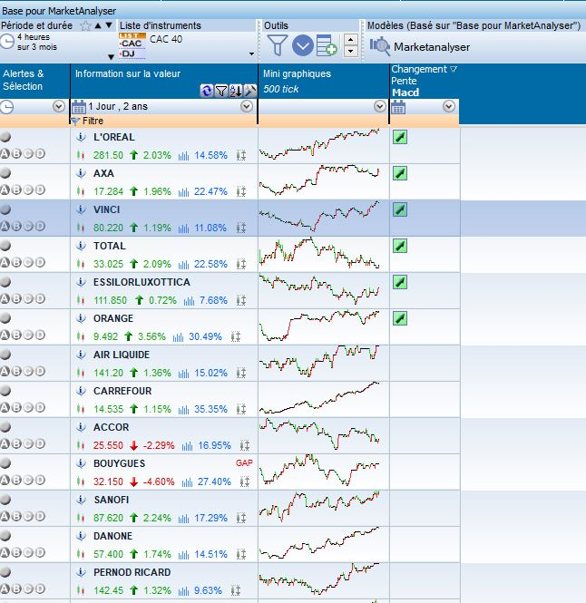The image size is (586, 603).
Task: Click the add column icon in Outils
Action: pos(327,45)
